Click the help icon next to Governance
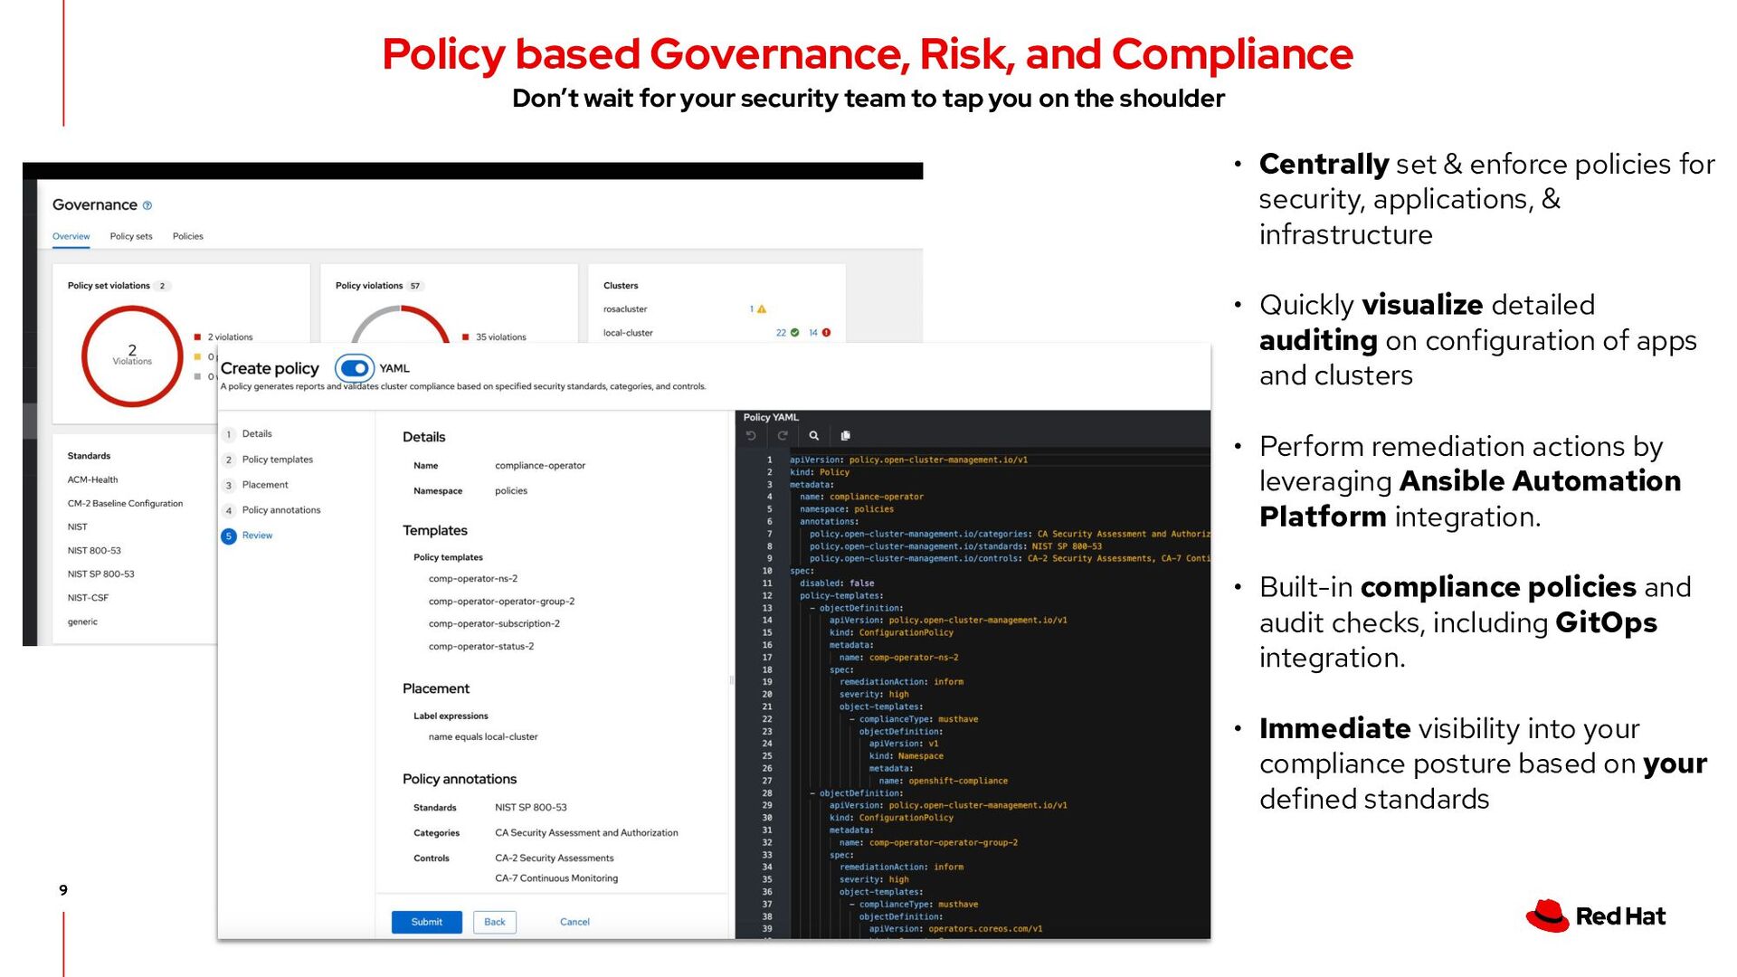The width and height of the screenshot is (1737, 977). [x=147, y=205]
